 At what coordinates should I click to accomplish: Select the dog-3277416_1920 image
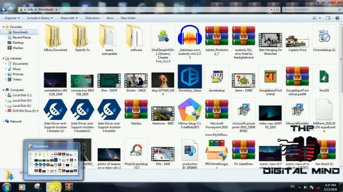pos(163,84)
